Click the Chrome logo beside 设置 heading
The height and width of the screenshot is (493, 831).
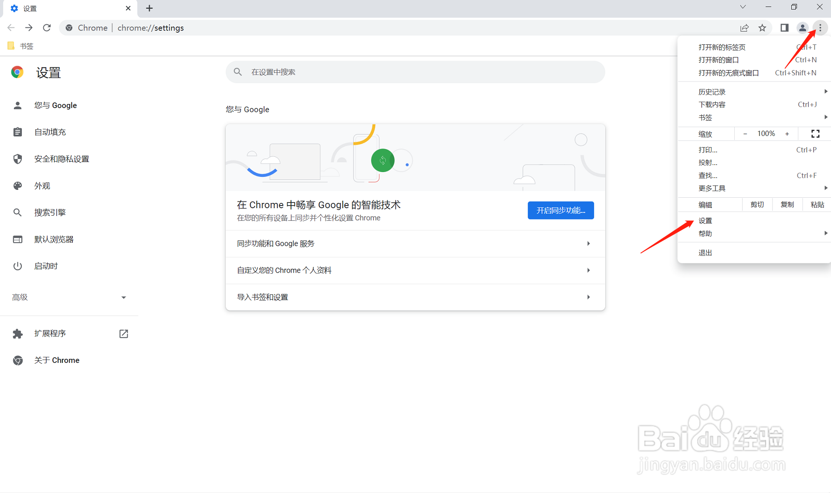(x=17, y=72)
